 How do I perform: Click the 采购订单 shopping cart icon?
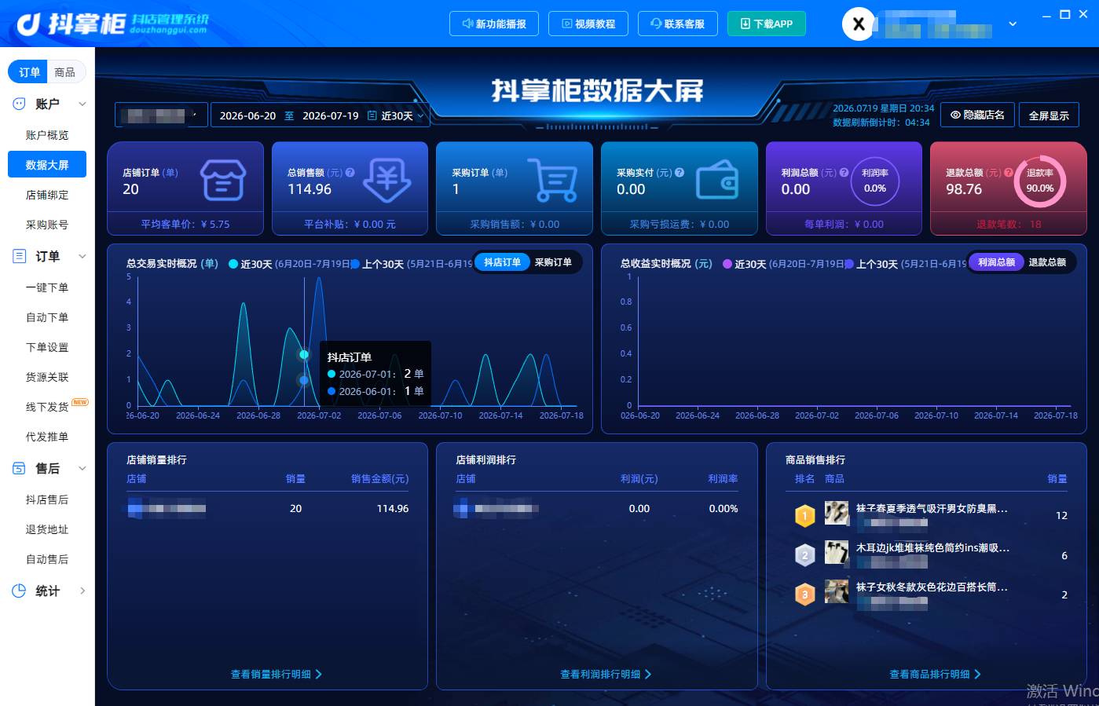pyautogui.click(x=552, y=180)
